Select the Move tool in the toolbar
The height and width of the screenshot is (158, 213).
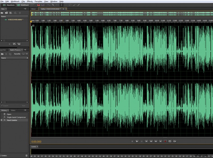click(49, 5)
